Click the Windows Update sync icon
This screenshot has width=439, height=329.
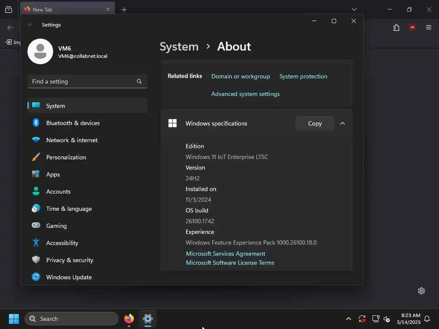pos(36,277)
